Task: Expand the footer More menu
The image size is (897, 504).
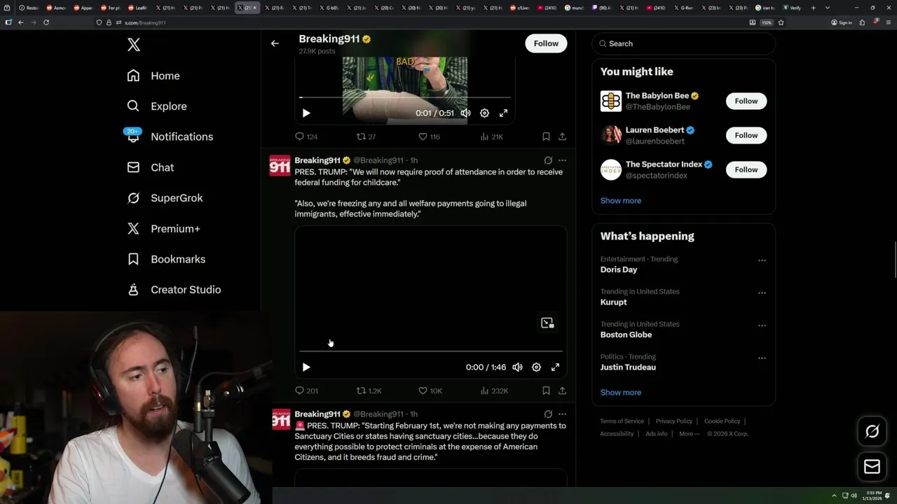Action: tap(688, 434)
